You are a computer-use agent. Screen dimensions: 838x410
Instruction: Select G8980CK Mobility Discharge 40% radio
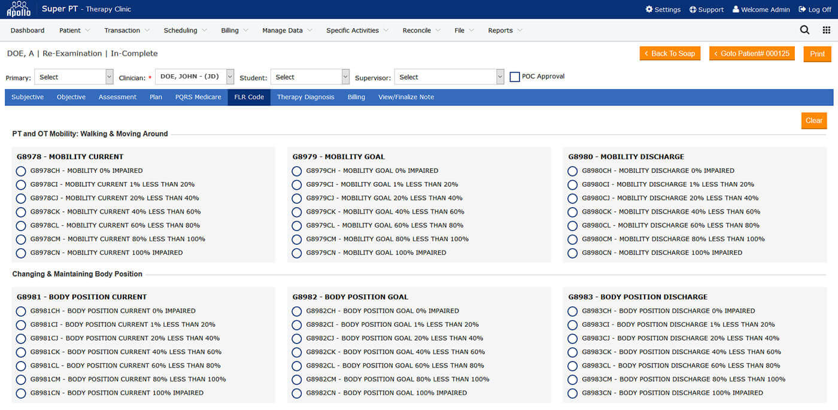coord(572,212)
